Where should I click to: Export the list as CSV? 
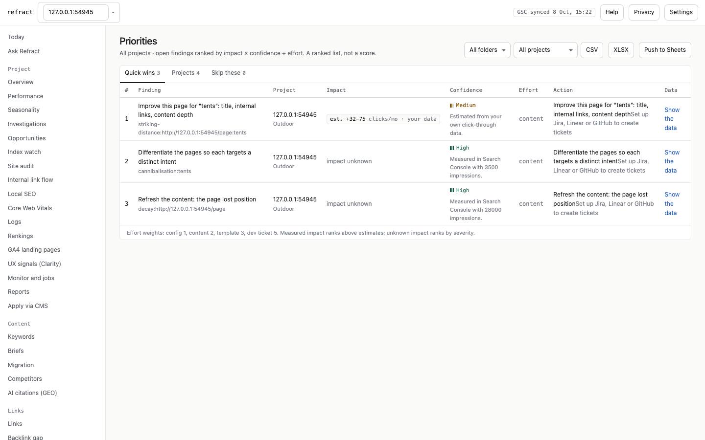(592, 50)
